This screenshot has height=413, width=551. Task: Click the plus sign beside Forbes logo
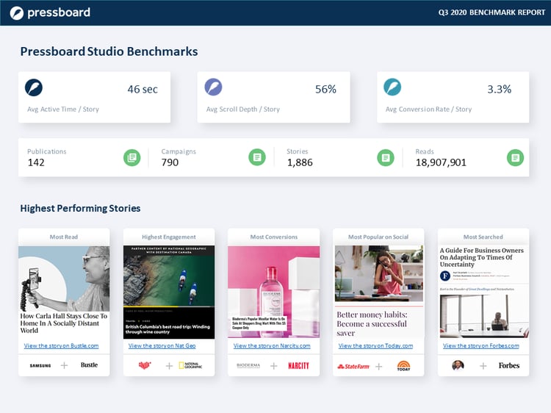[483, 366]
